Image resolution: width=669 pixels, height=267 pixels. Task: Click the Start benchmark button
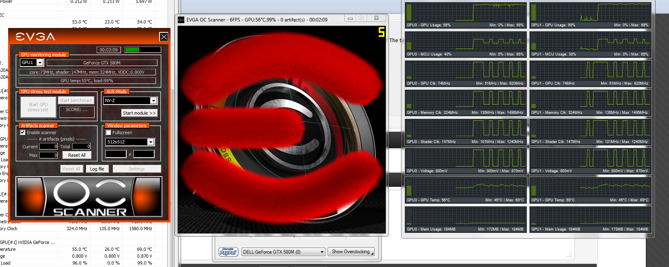tap(76, 100)
